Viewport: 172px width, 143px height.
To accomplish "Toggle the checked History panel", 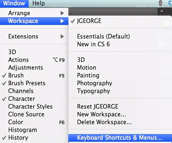I will [18, 138].
